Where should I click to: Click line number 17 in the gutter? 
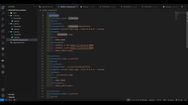[42, 56]
